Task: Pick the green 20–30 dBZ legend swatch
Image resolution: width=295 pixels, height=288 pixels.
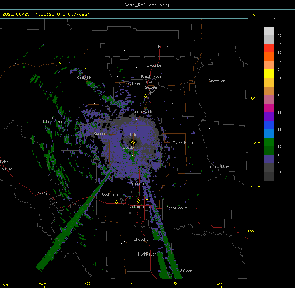Action: click(269, 142)
